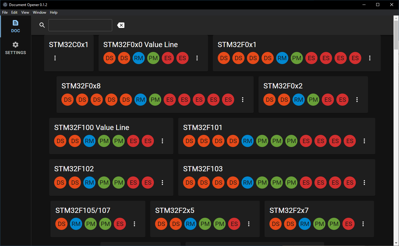Open the RM document for STM32F103
This screenshot has width=399, height=246.
pos(248,183)
